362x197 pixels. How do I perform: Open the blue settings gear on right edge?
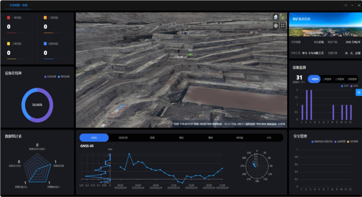tap(359, 92)
